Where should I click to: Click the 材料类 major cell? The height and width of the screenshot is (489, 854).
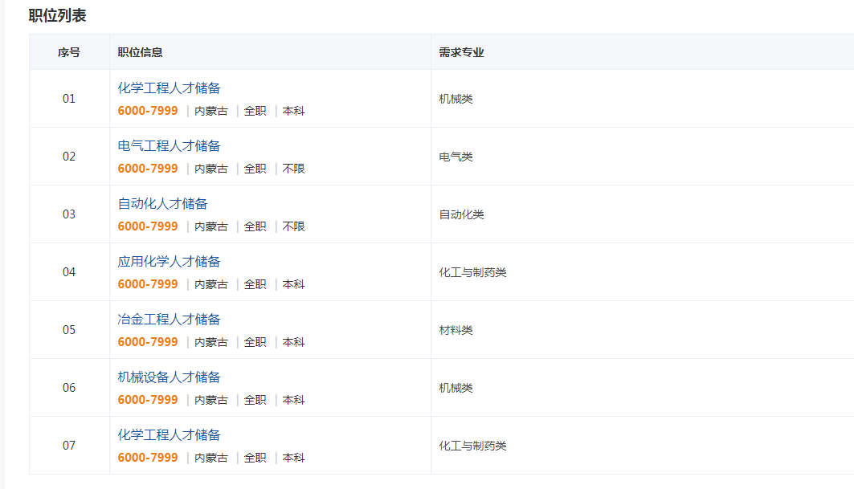(x=456, y=330)
